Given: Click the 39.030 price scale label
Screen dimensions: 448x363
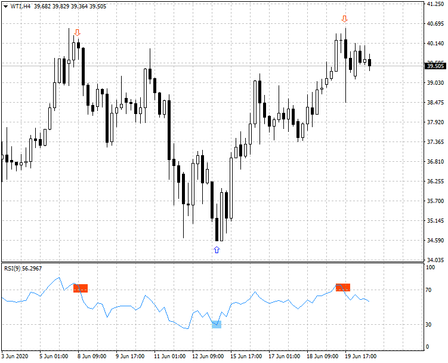Looking at the screenshot, I should 435,82.
